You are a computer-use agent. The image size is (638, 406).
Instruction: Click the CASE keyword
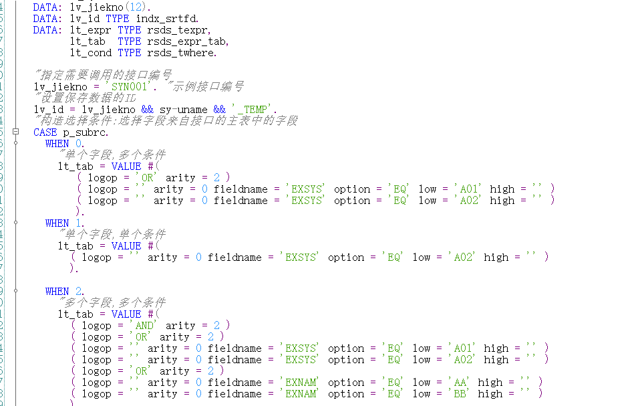point(45,132)
